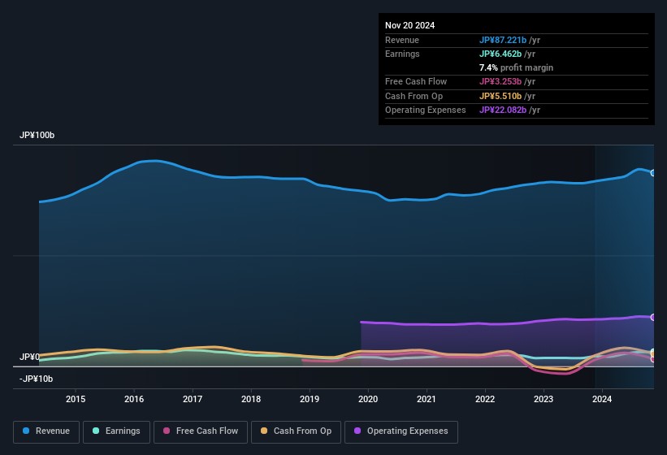
Task: Click the pink Free Cash Flow legend dot
Action: click(x=167, y=431)
